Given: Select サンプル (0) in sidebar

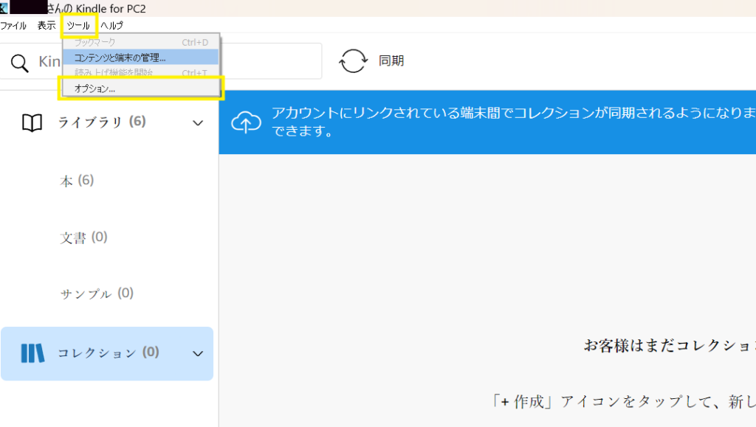Looking at the screenshot, I should [97, 294].
